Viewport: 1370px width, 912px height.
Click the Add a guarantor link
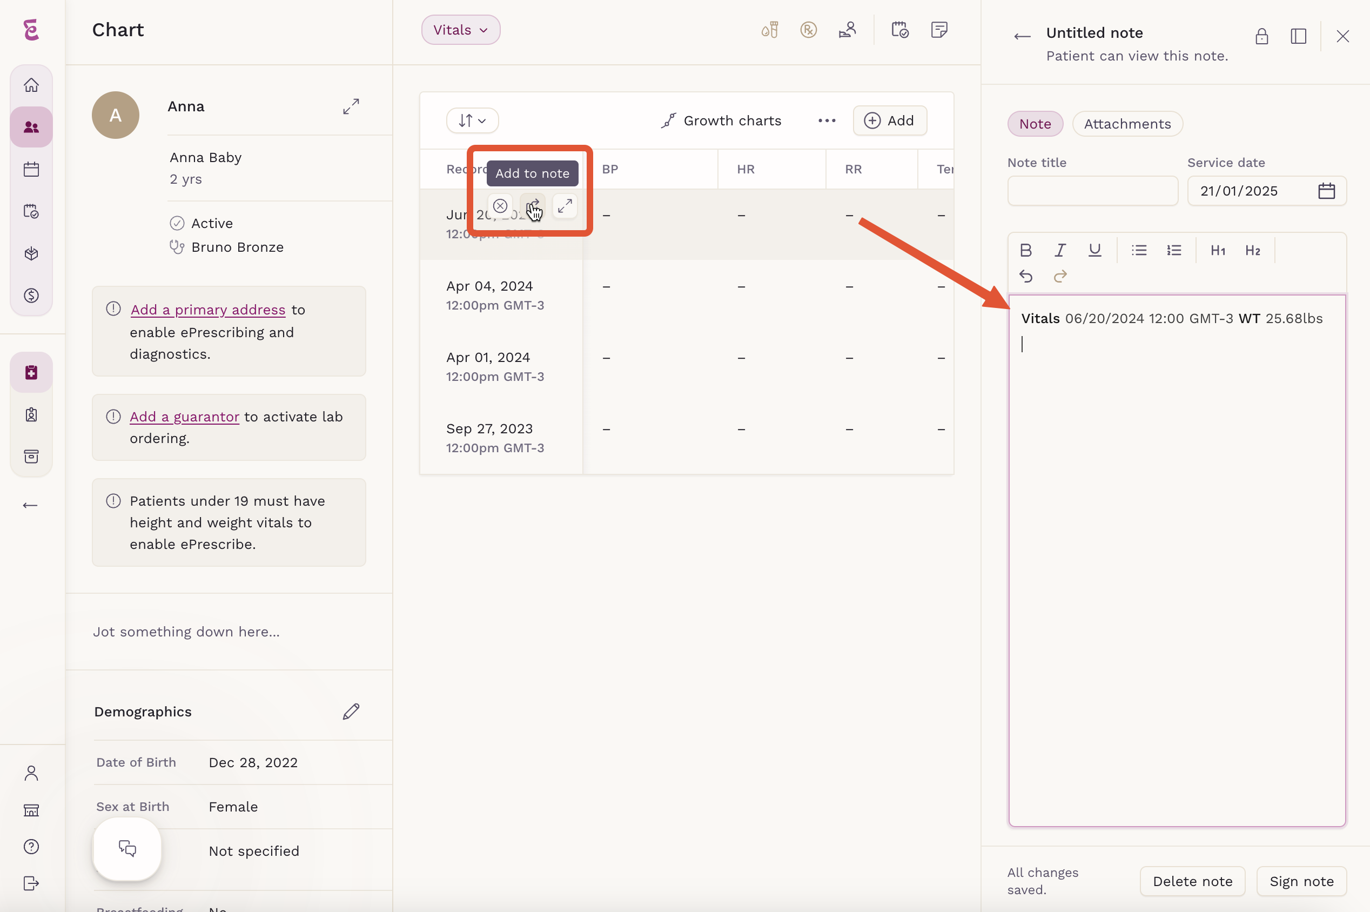(x=184, y=417)
